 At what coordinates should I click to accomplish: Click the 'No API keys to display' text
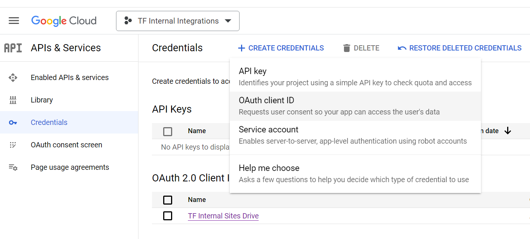click(x=195, y=147)
